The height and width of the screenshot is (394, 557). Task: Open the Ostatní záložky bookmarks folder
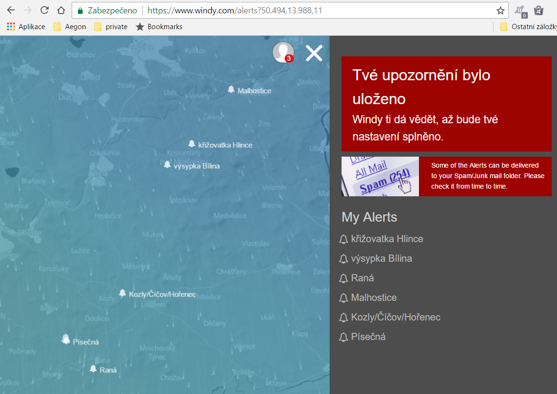(x=528, y=27)
